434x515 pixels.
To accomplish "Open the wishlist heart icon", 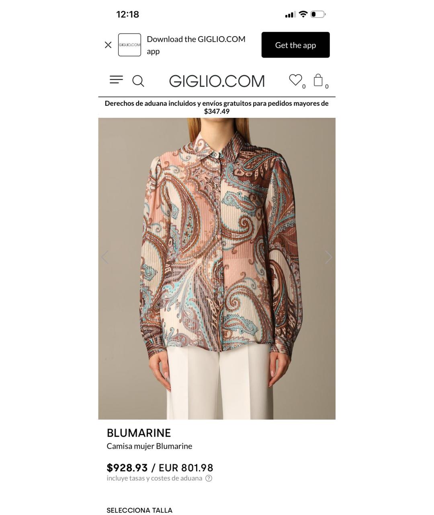I will coord(297,80).
